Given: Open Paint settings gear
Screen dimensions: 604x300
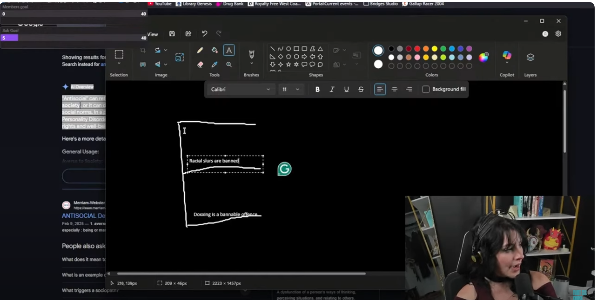Looking at the screenshot, I should click(x=558, y=34).
